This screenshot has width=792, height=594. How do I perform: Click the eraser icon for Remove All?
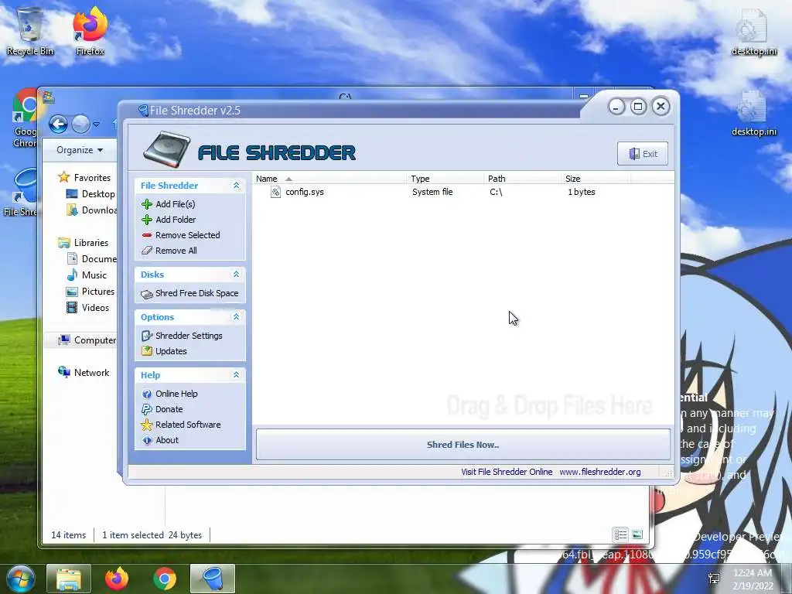(x=147, y=251)
